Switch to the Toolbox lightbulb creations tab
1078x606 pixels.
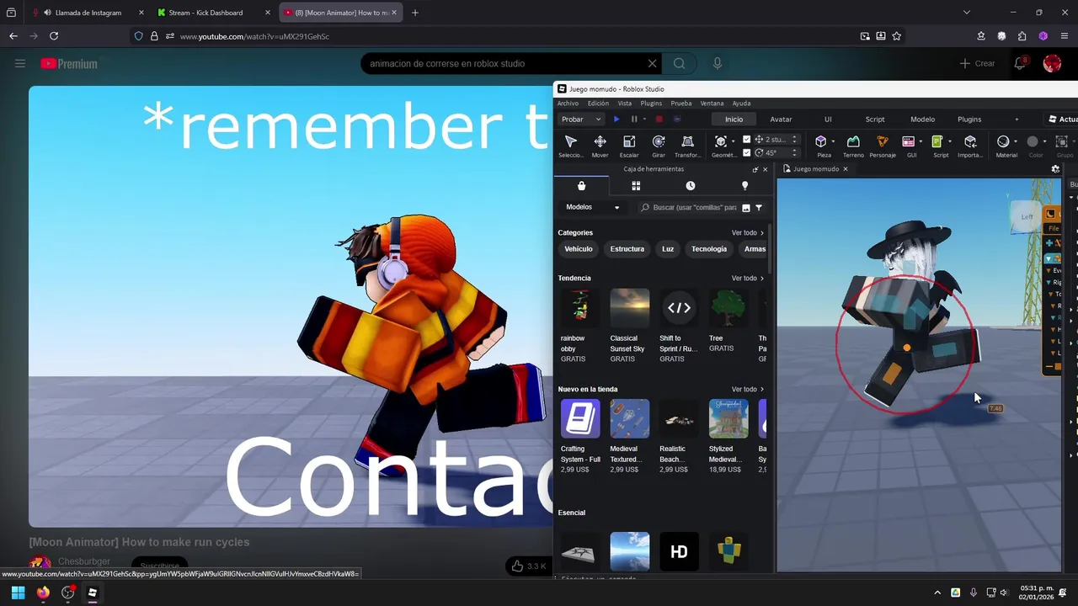coord(744,186)
